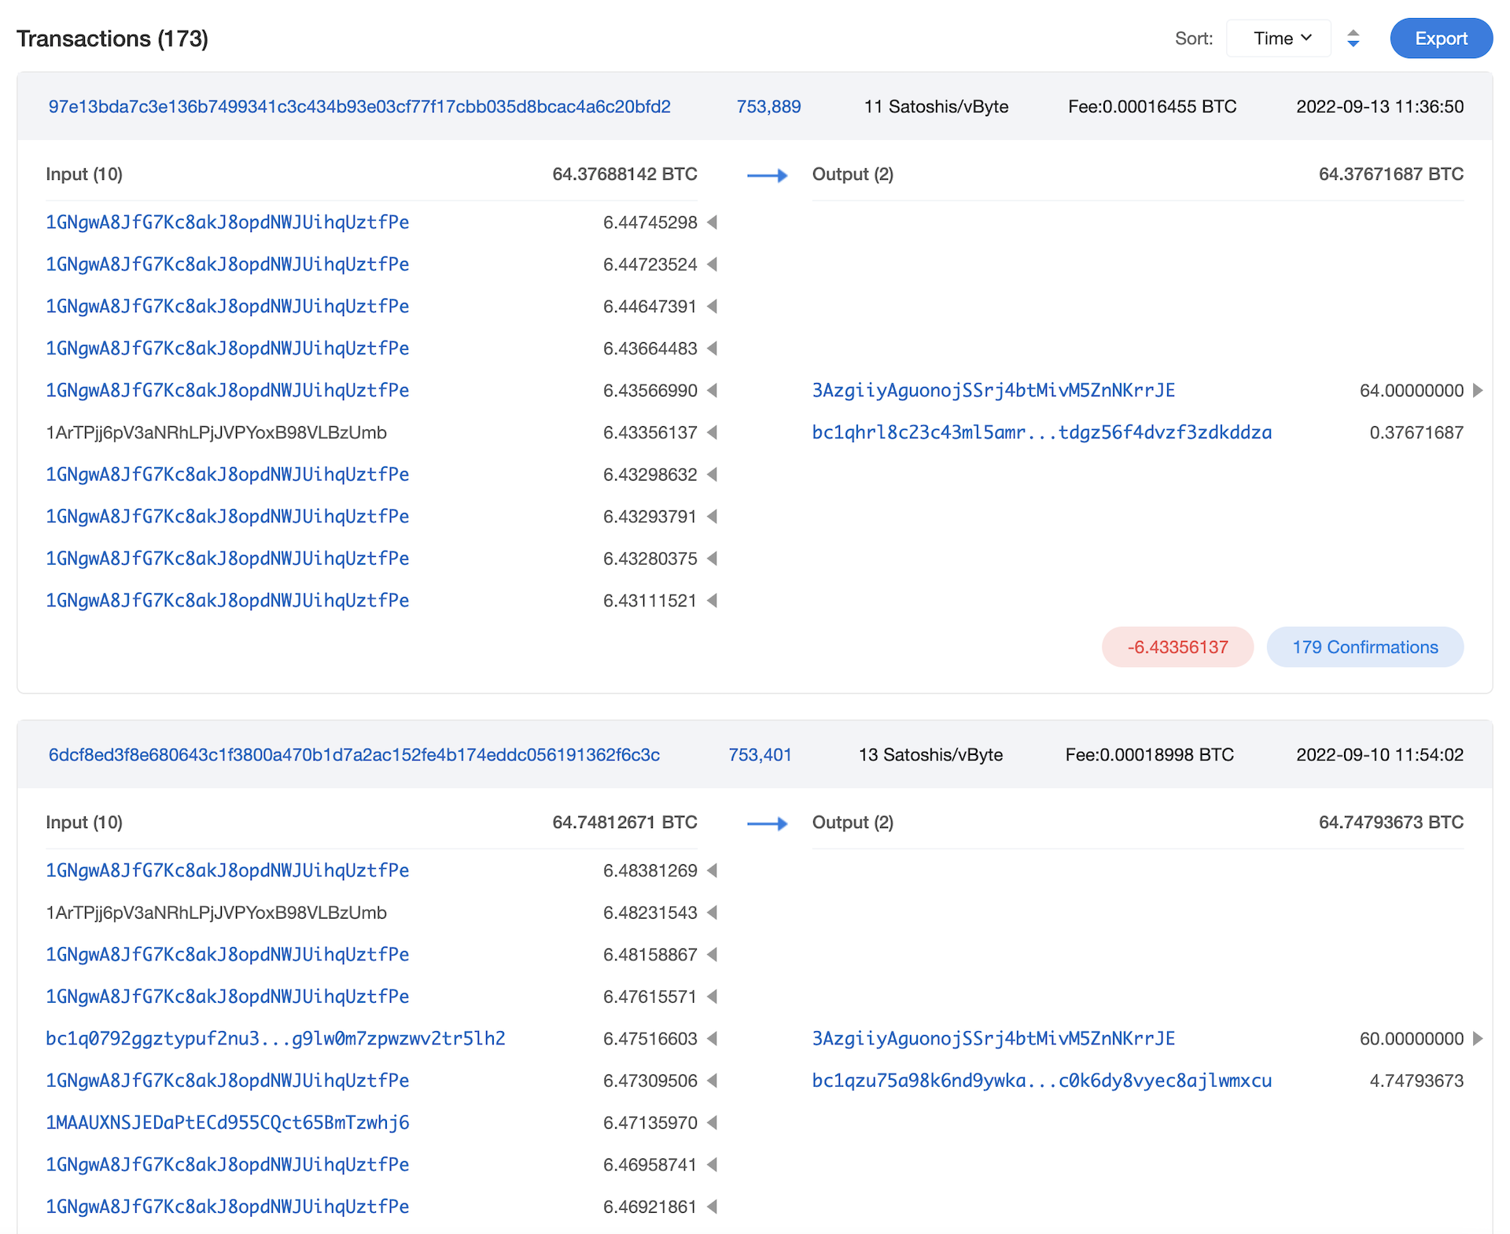Click left triangle beside input amount 6.43111521

point(713,601)
